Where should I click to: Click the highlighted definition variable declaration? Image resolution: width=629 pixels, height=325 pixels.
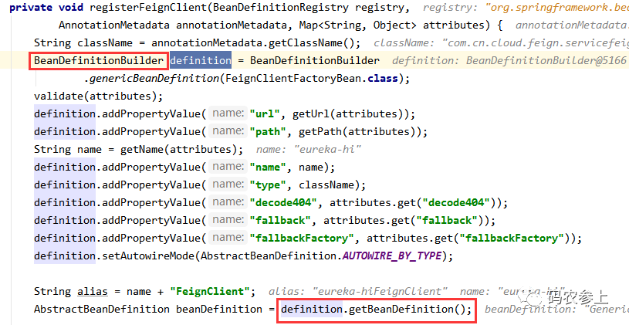tap(200, 60)
